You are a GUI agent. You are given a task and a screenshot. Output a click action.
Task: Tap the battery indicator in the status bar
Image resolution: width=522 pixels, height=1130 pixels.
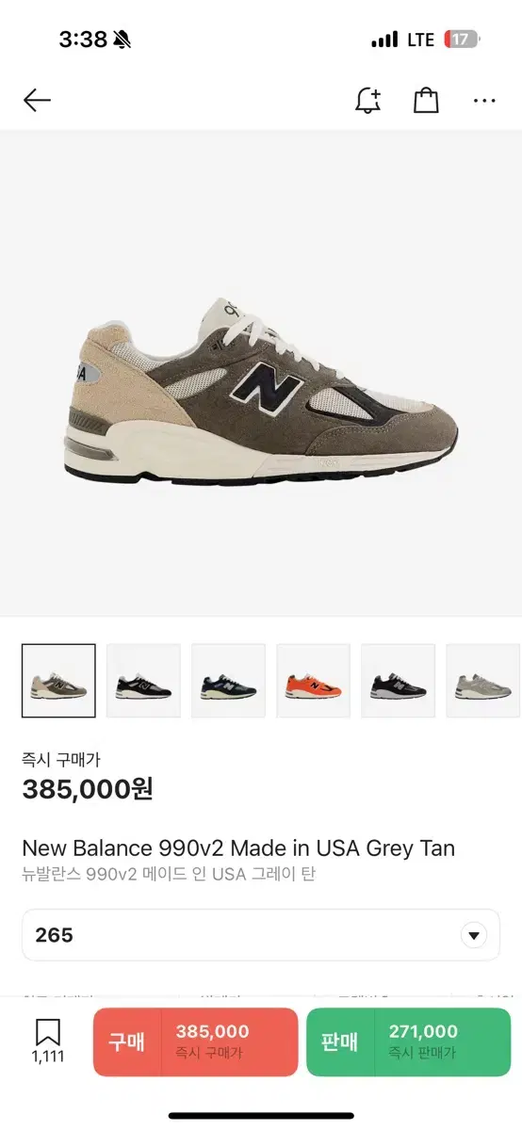tap(462, 40)
